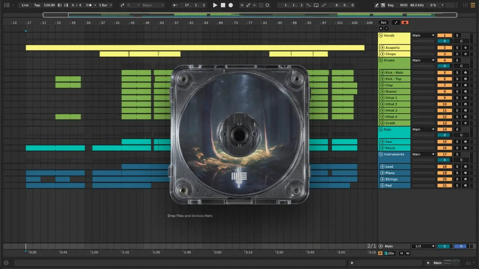
Task: Click the Stop button in the transport
Action: 223,5
